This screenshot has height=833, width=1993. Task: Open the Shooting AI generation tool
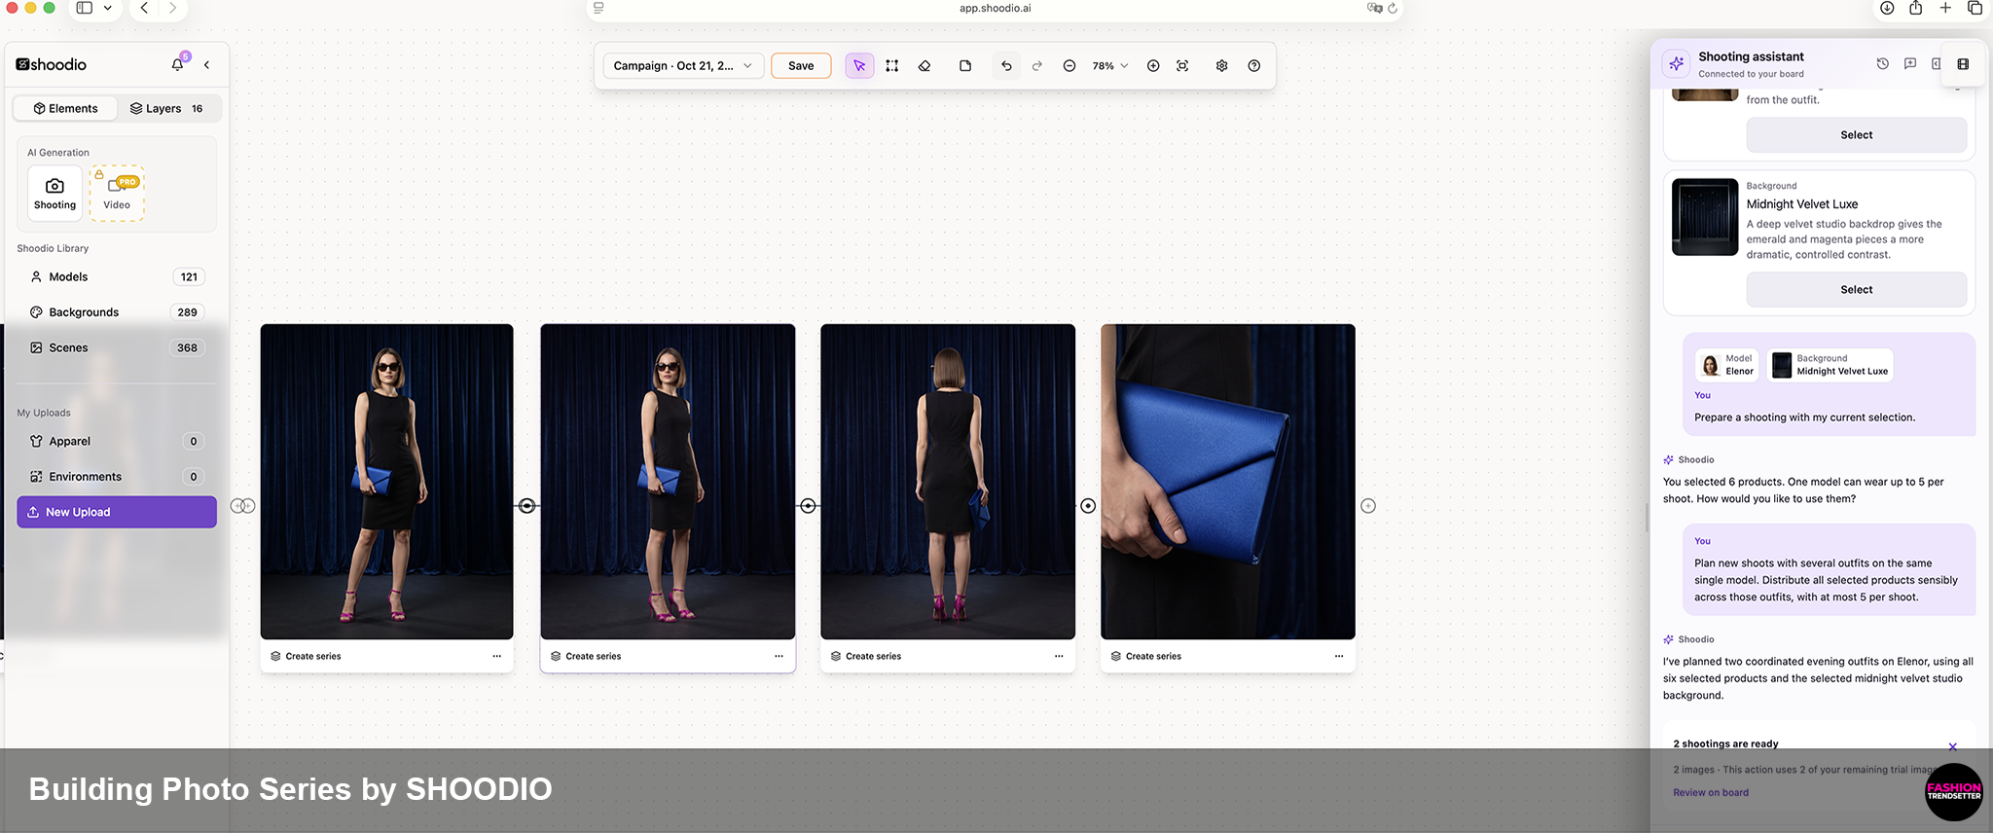click(54, 194)
